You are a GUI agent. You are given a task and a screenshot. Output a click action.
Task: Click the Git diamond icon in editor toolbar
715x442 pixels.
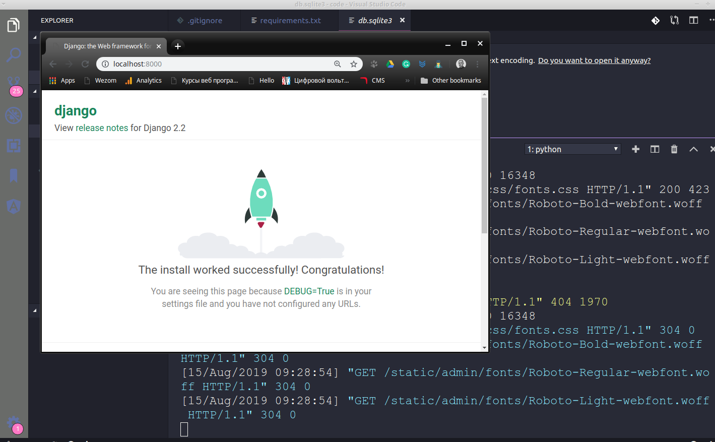[x=656, y=20]
